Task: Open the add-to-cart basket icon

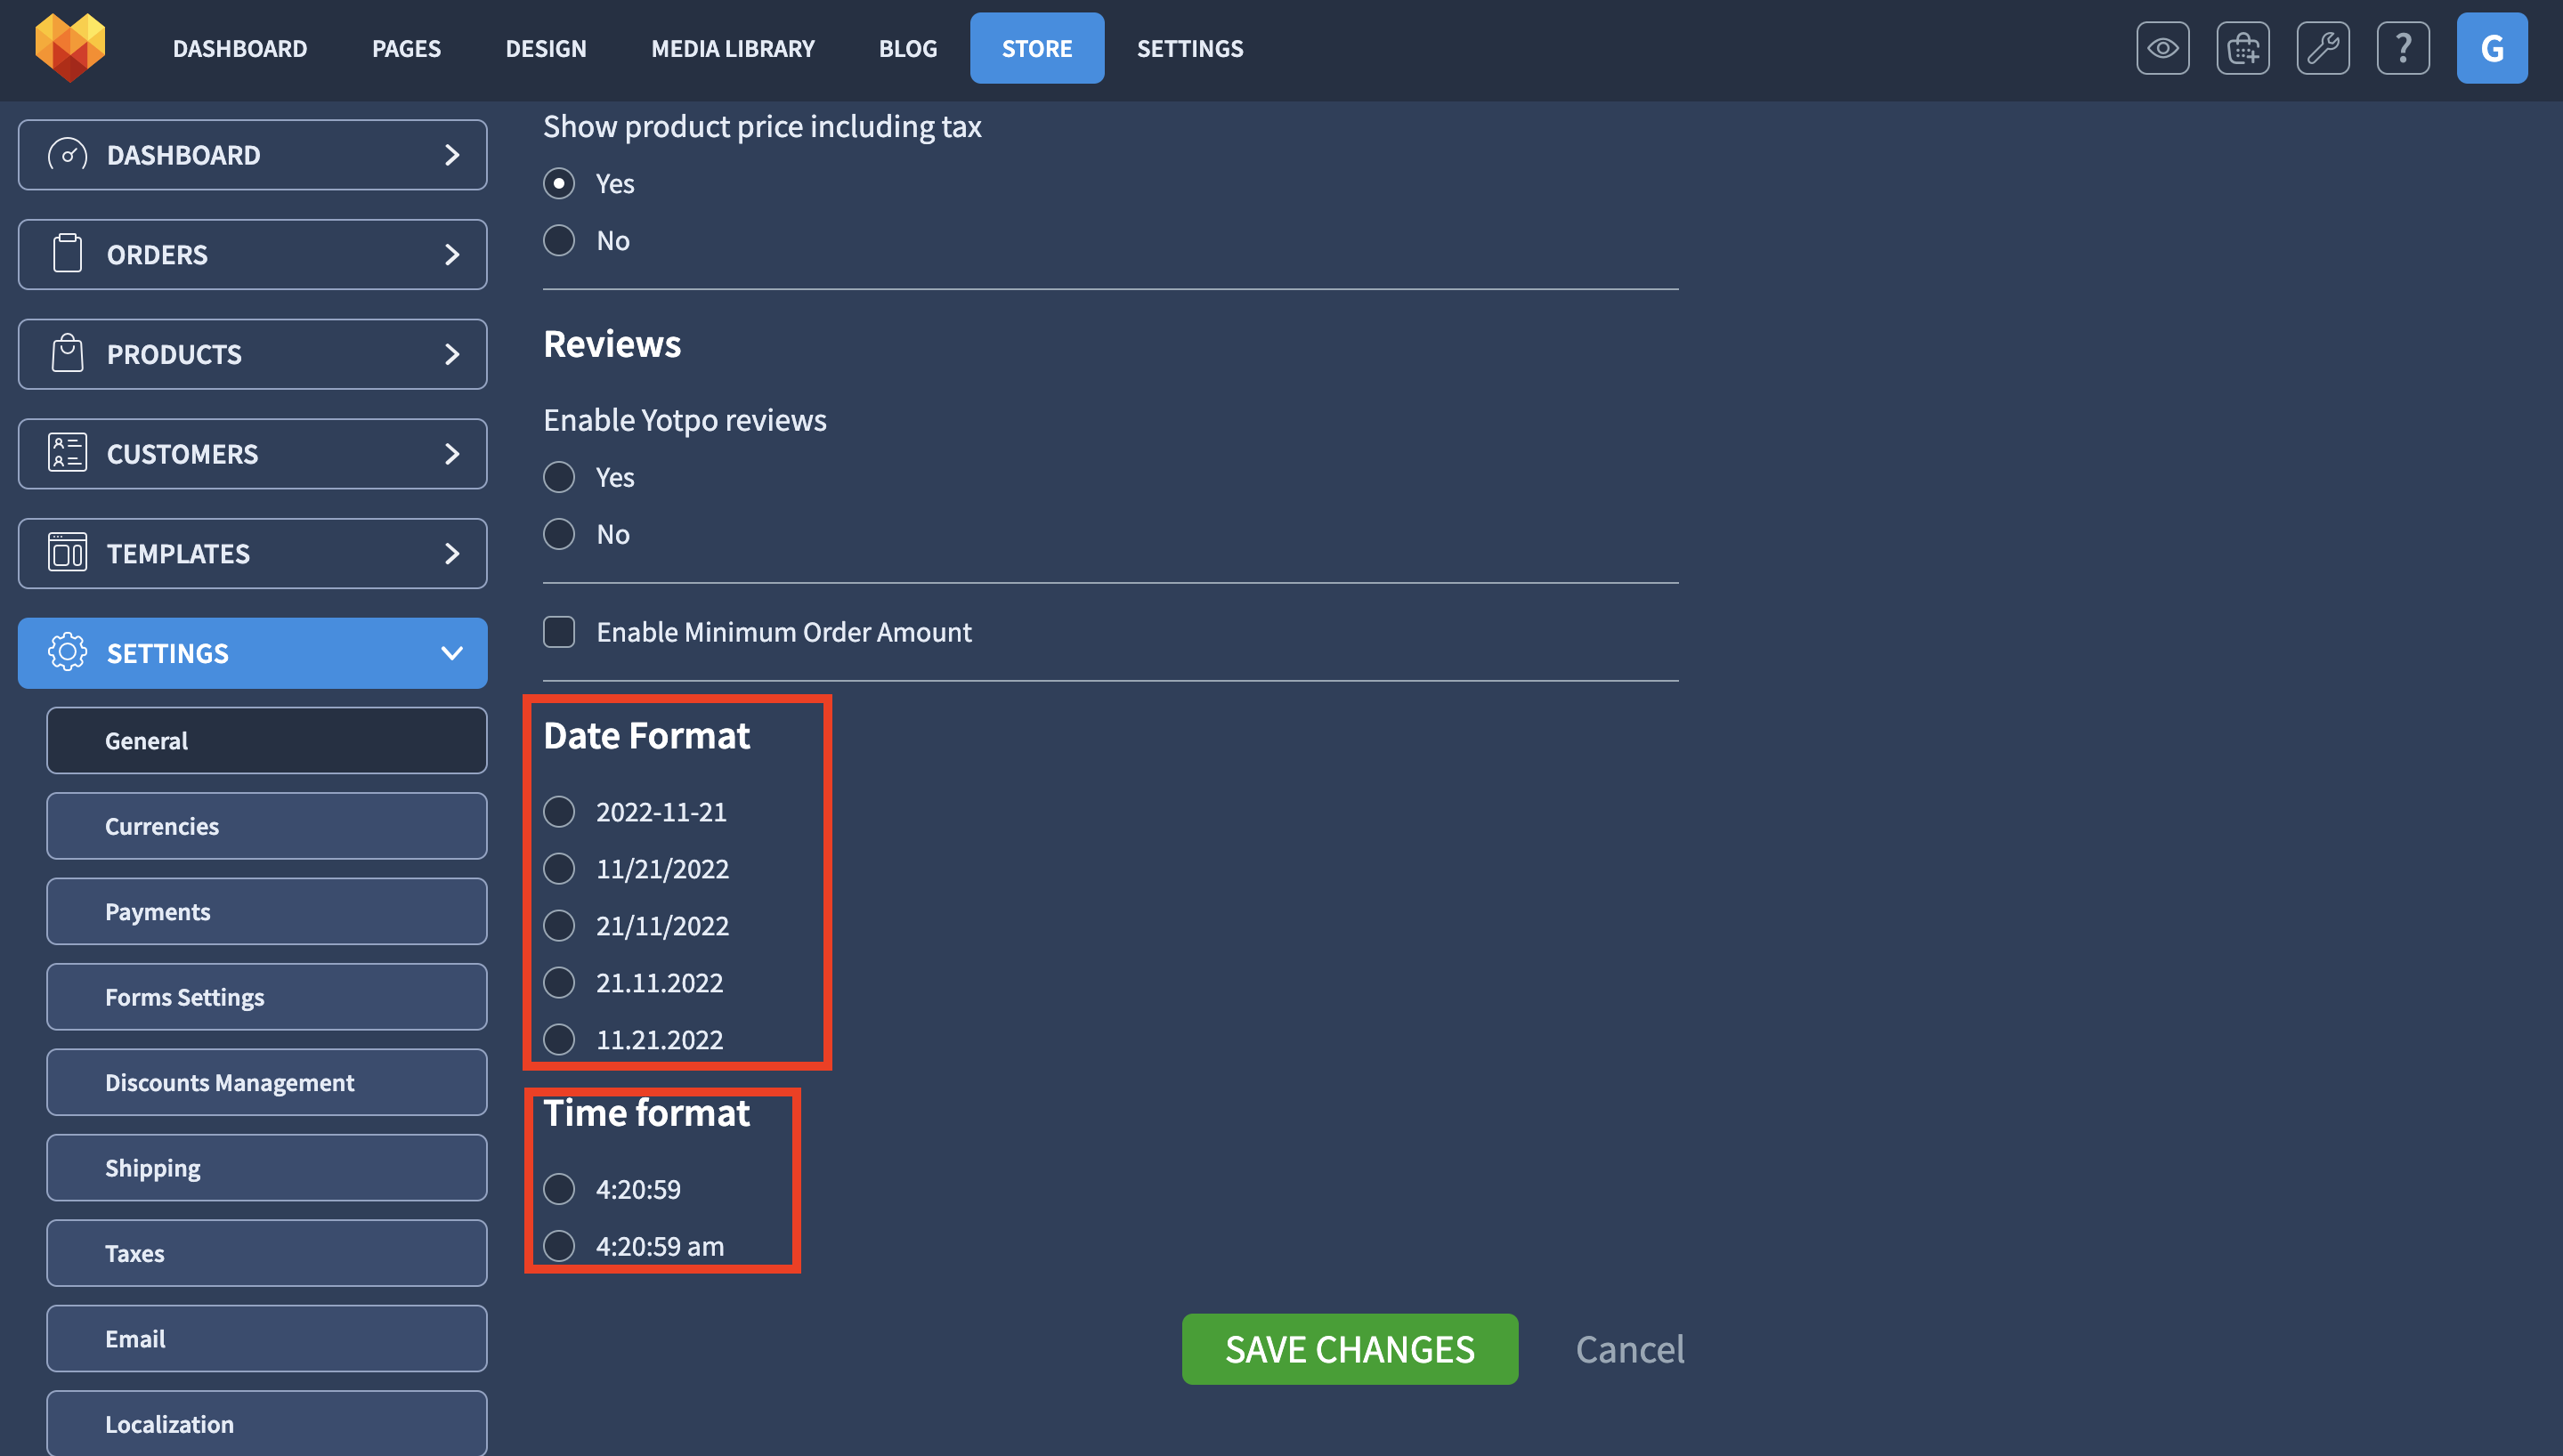Action: 2242,48
